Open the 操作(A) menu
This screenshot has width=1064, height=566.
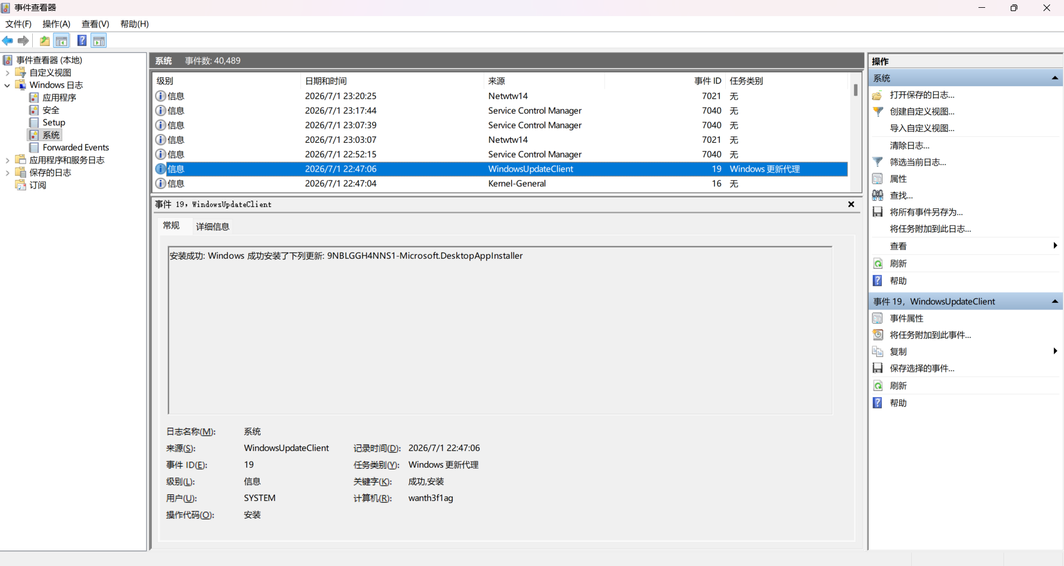point(57,24)
